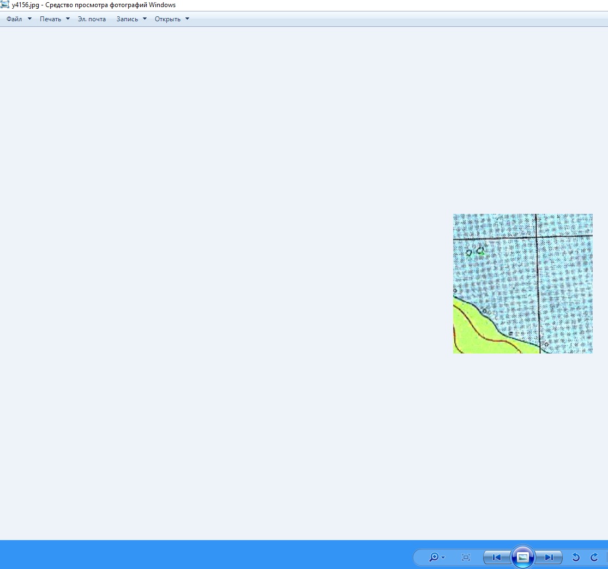
Task: Expand the arrow next to Запись
Action: click(x=145, y=19)
